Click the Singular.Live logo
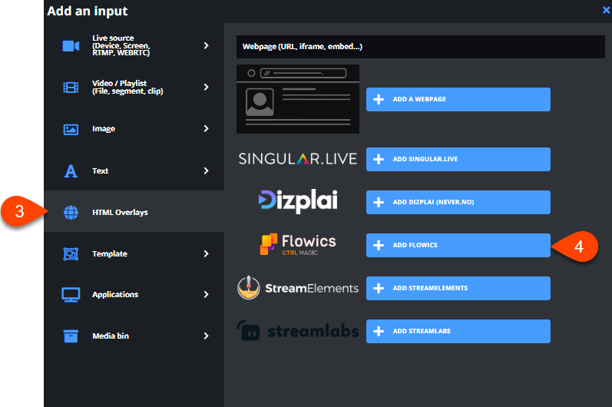Image resolution: width=612 pixels, height=407 pixels. coord(298,159)
